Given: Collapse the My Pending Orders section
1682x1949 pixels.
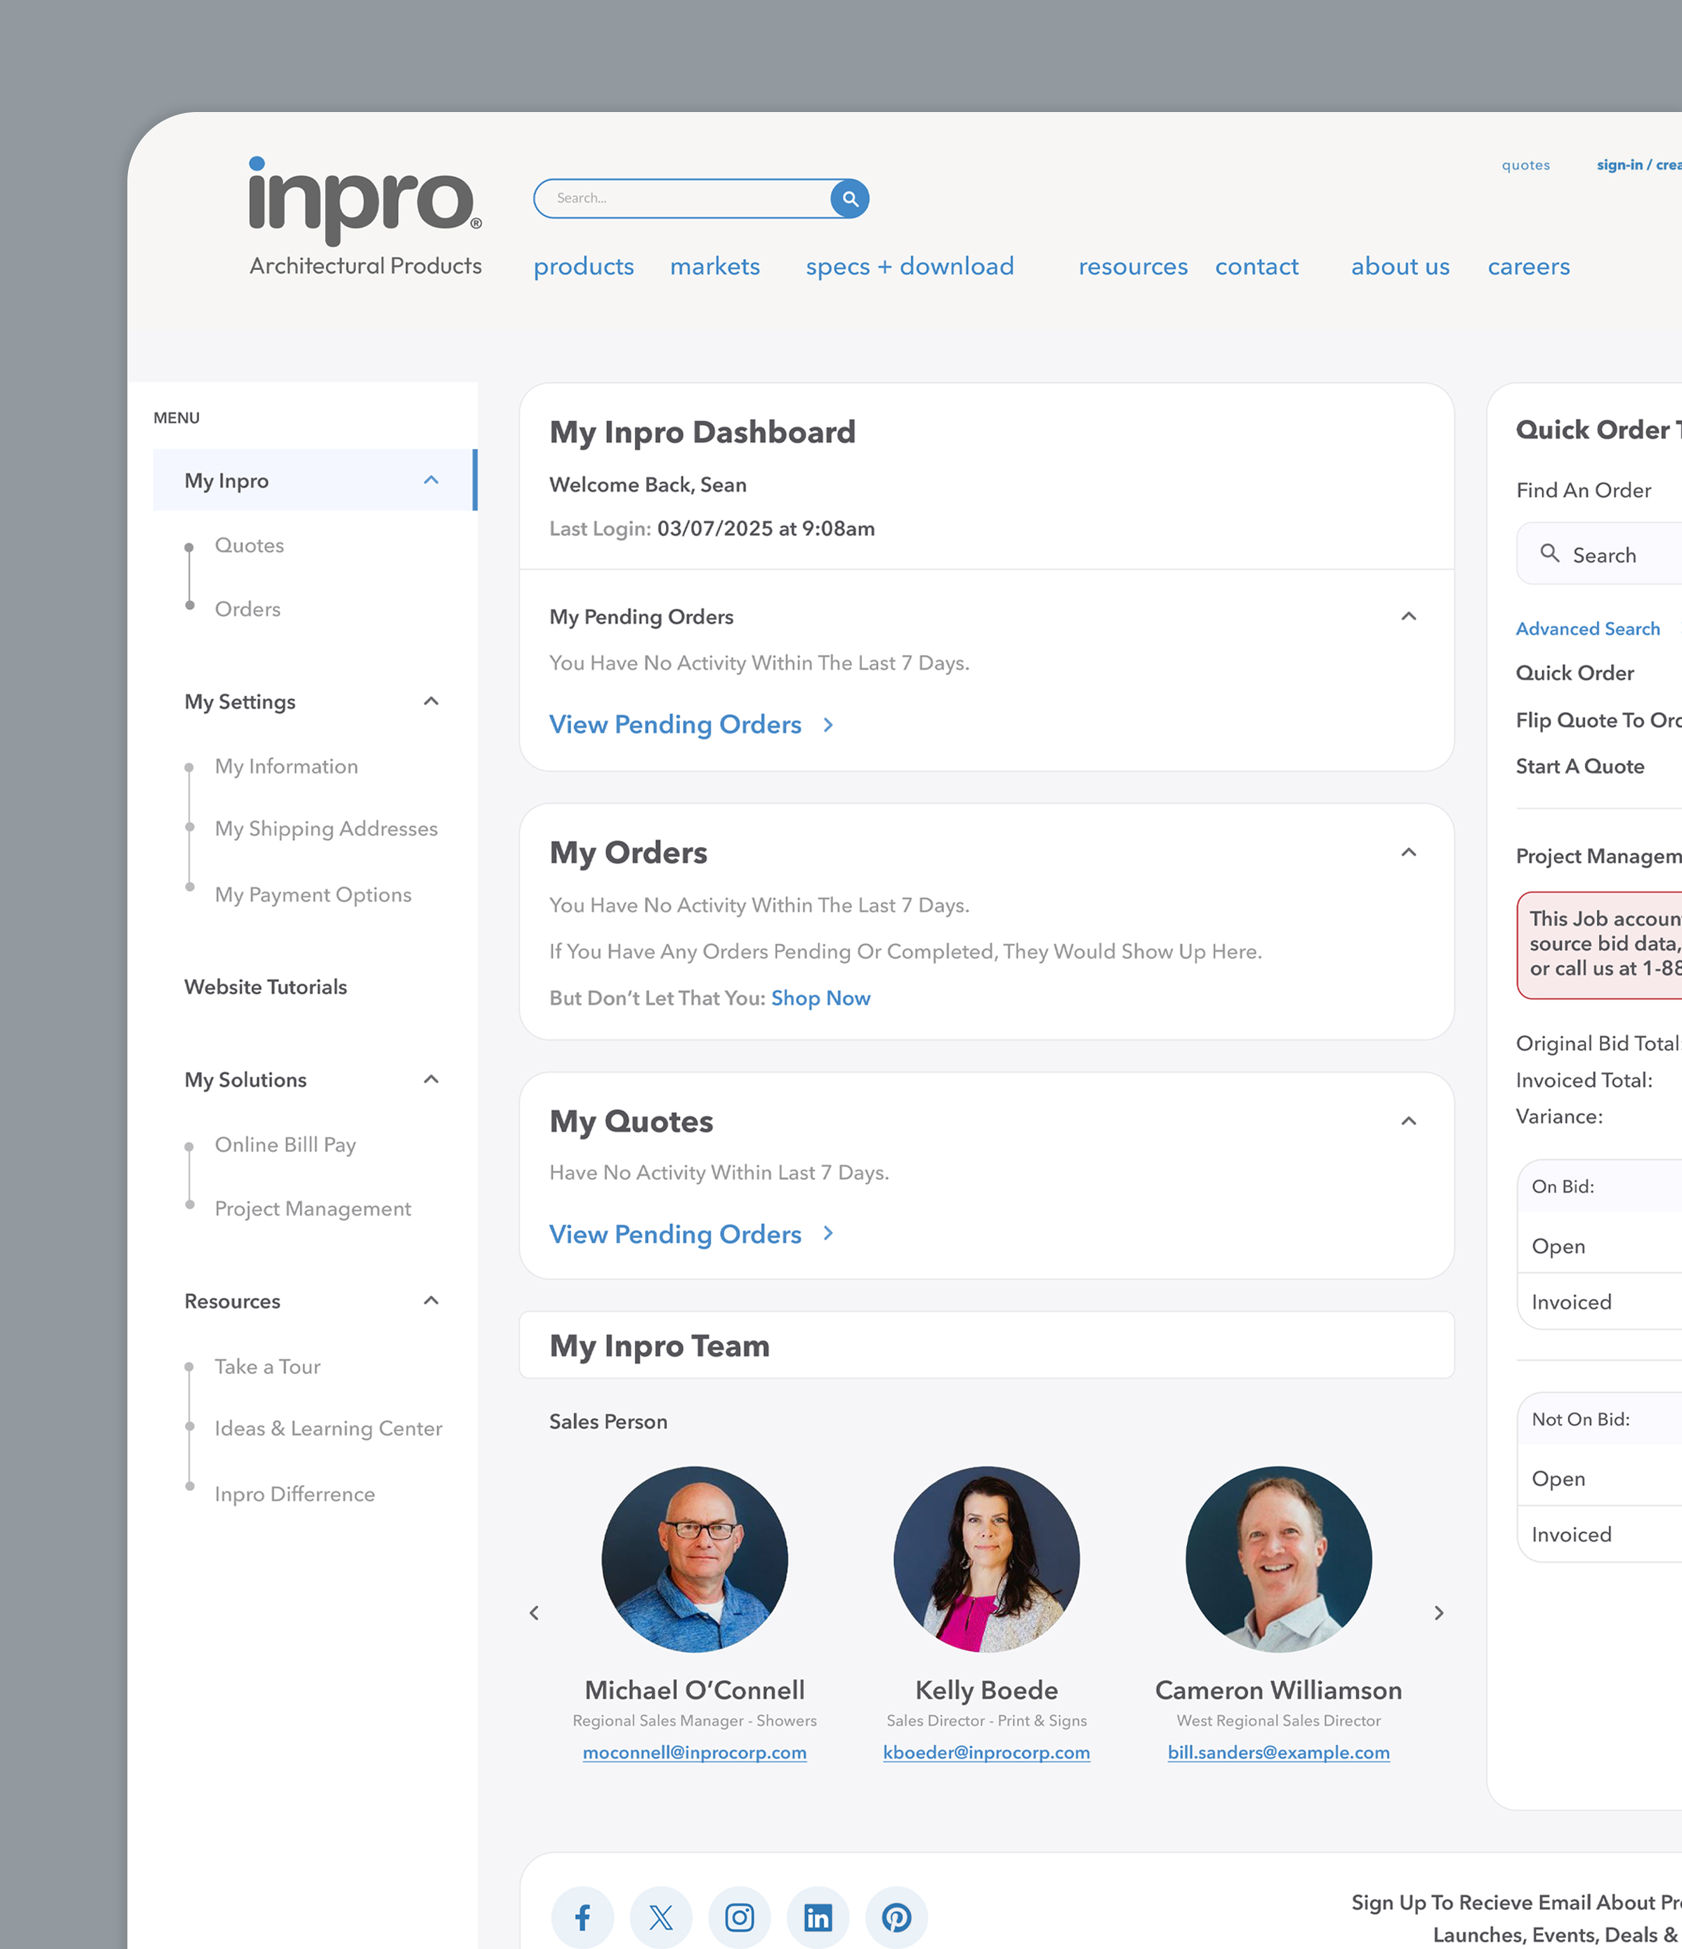Looking at the screenshot, I should click(x=1408, y=617).
